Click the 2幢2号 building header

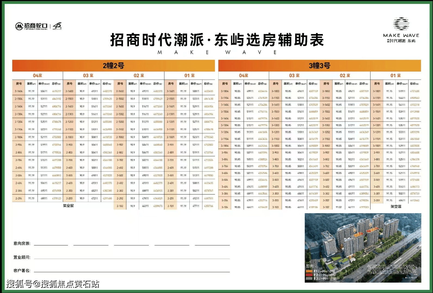(113, 66)
